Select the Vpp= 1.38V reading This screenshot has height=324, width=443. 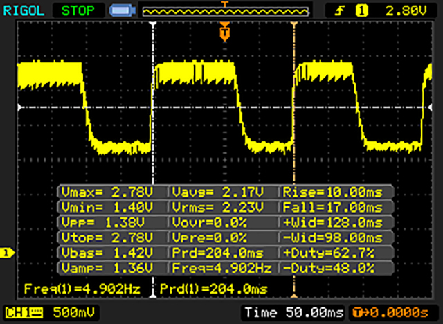click(x=103, y=223)
